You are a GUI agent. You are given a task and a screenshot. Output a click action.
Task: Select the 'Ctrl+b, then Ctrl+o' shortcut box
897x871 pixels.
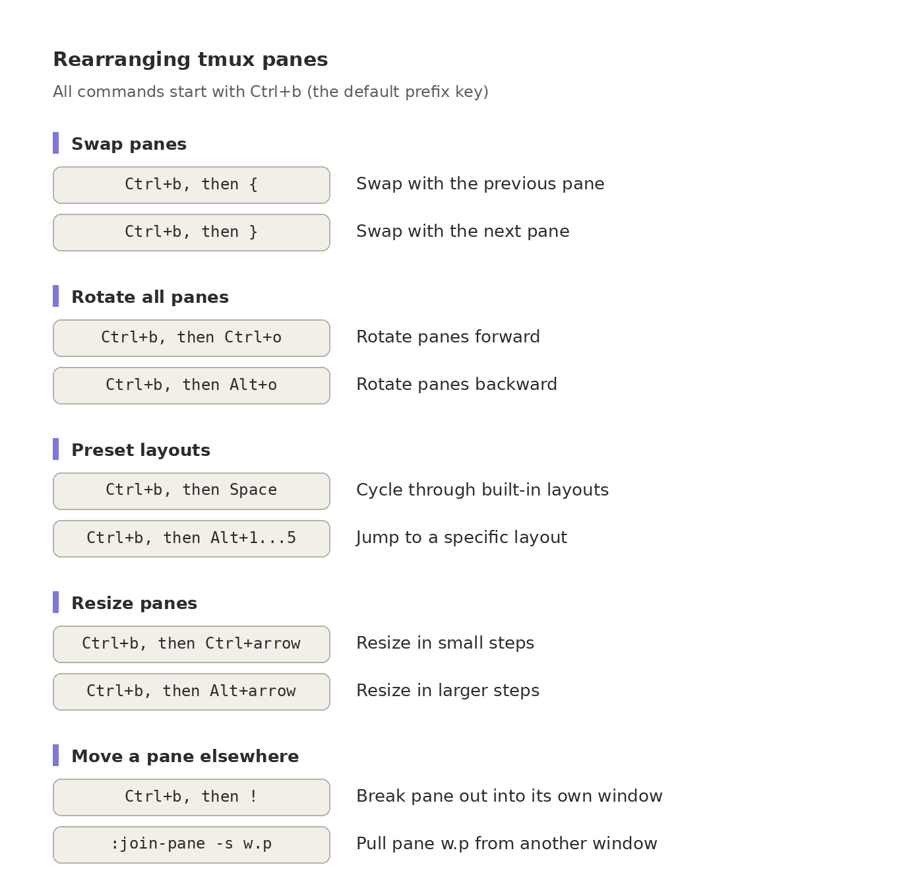pos(191,338)
